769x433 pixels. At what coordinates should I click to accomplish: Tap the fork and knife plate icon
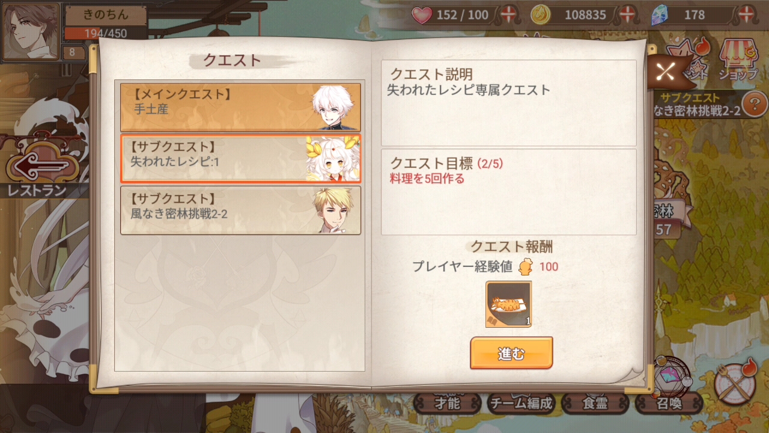pos(736,382)
